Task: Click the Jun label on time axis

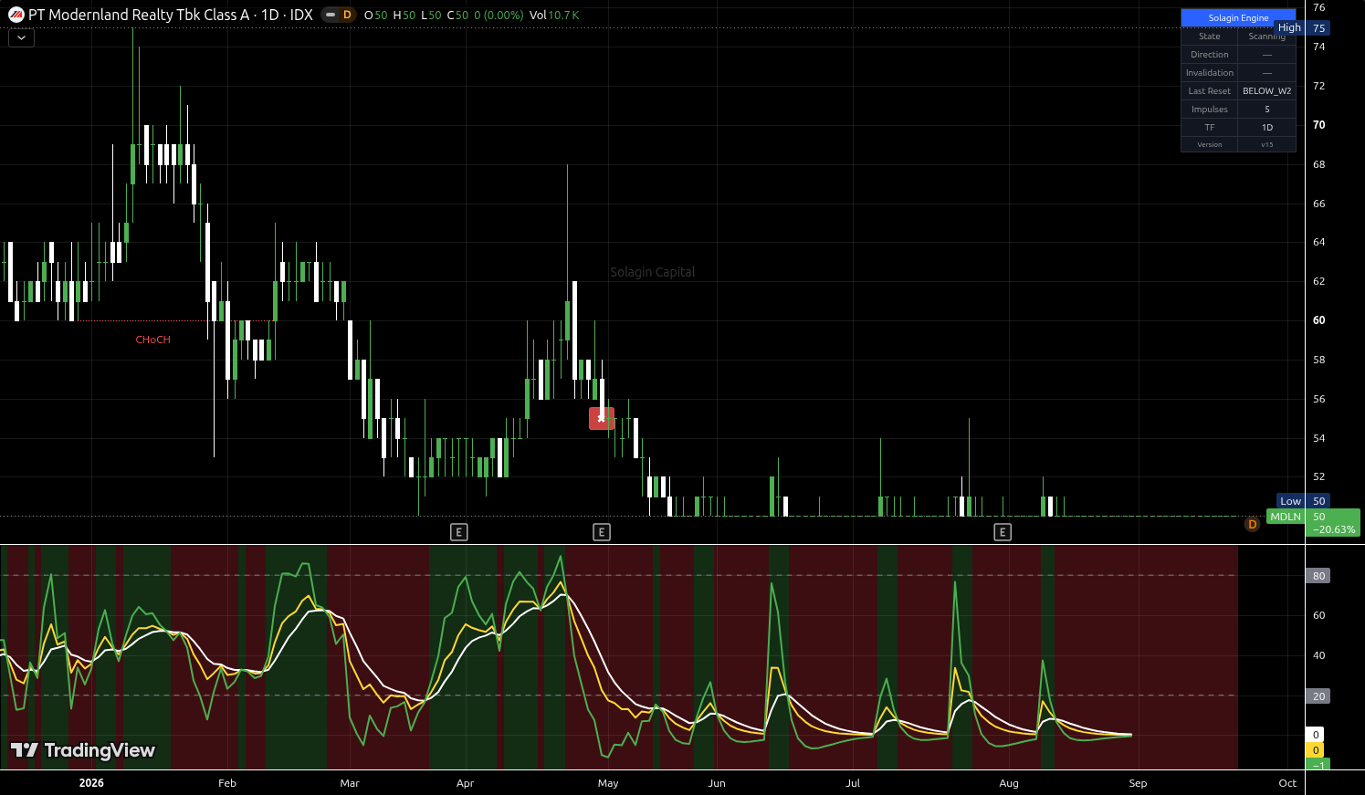Action: click(x=717, y=783)
